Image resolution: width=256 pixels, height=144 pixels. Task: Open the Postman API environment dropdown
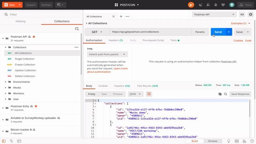[214, 14]
